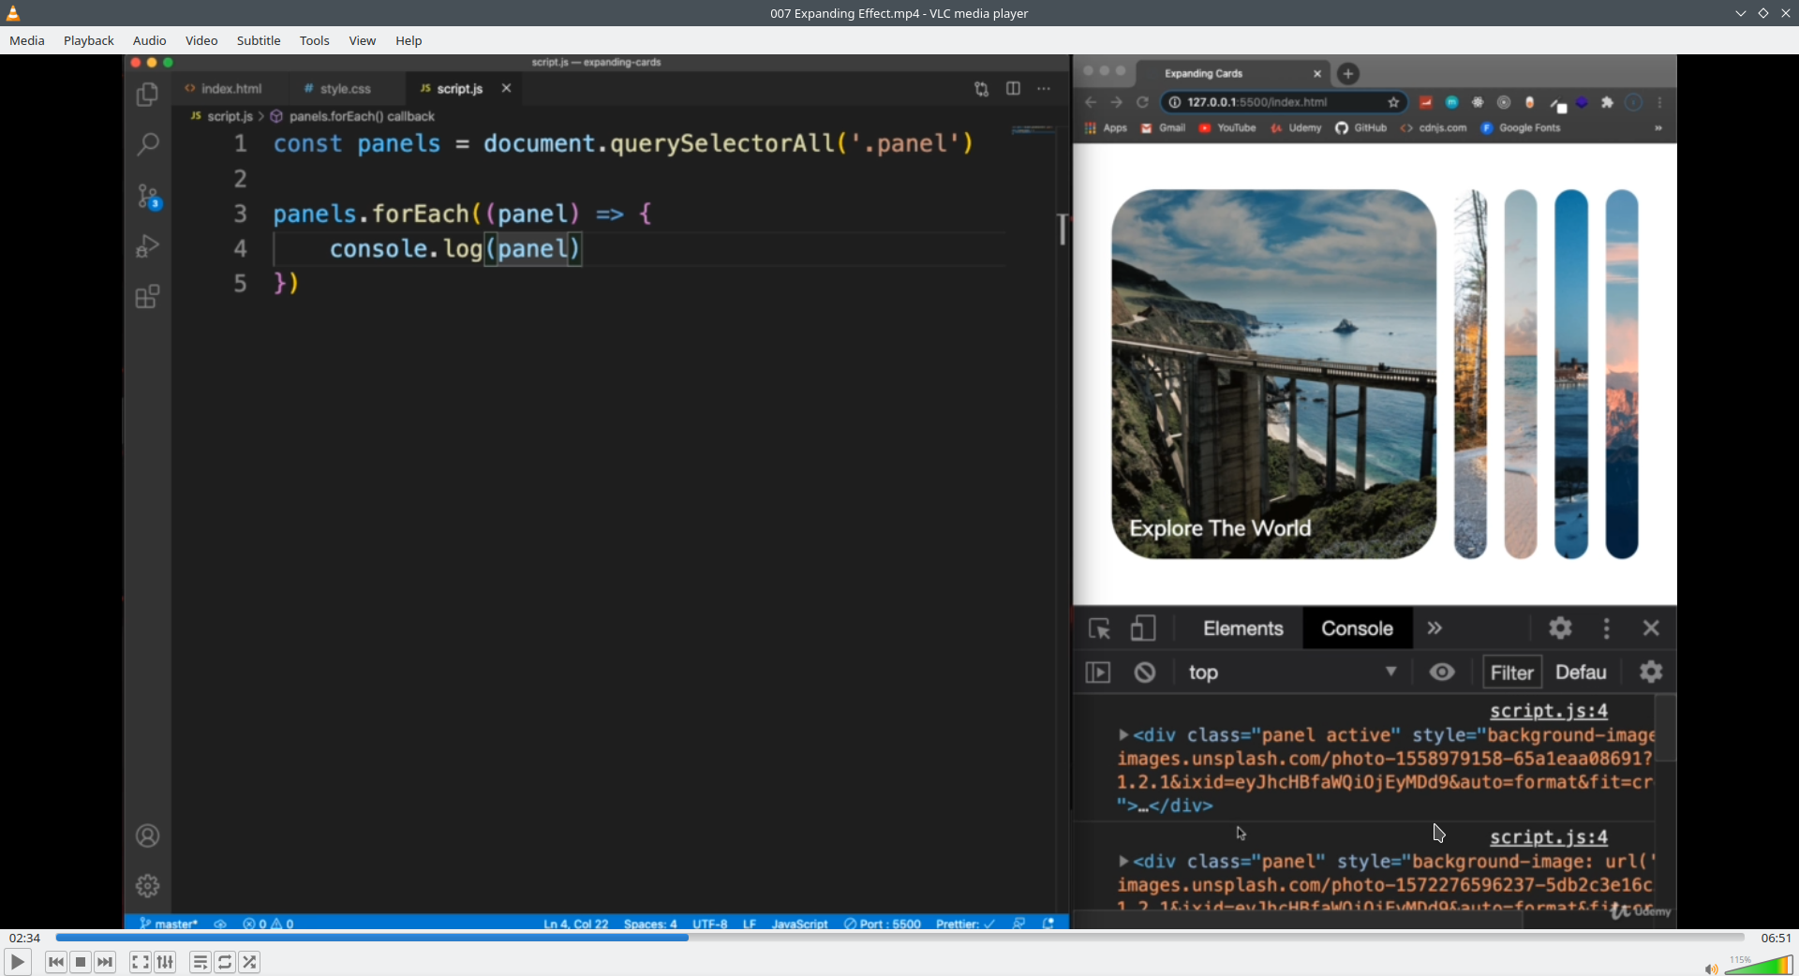Open the Search icon in VS Code sidebar
Viewport: 1799px width, 976px height.
click(x=147, y=144)
